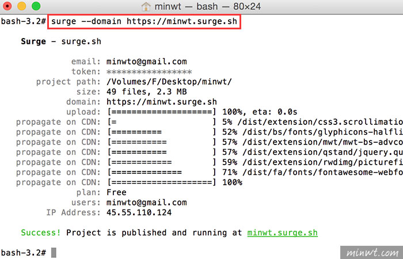Click the green 'Success!' text
403x259 pixels.
[41, 233]
